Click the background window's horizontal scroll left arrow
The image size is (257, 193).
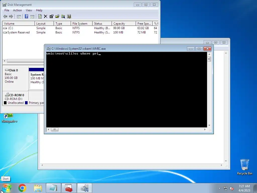click(42, 165)
